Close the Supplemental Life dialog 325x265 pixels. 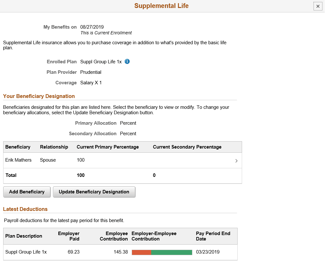[x=318, y=6]
